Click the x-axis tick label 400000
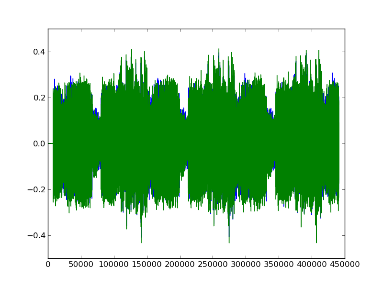This screenshot has width=383, height=287. [x=312, y=265]
